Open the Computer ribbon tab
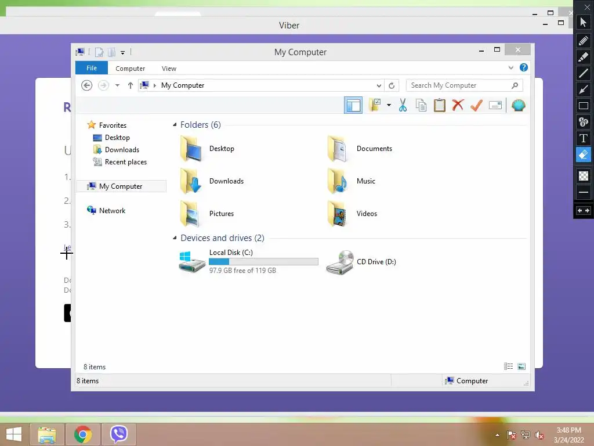This screenshot has width=594, height=446. coord(131,69)
